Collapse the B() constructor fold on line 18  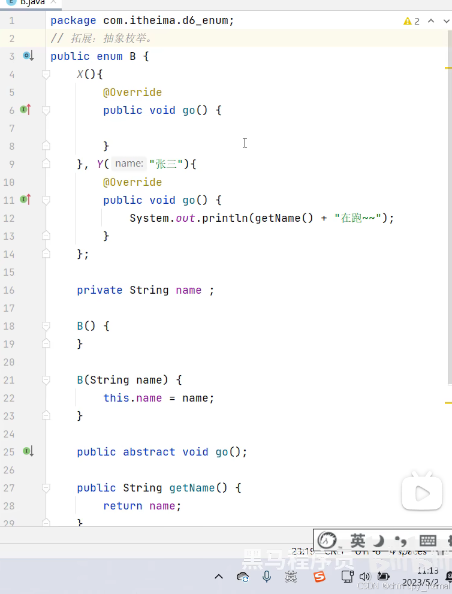click(x=46, y=326)
